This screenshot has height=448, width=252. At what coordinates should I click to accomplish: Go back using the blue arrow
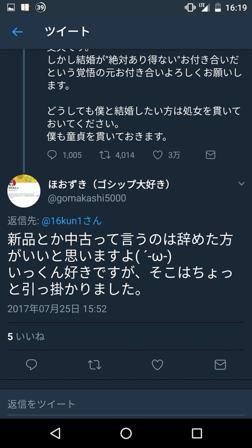pyautogui.click(x=18, y=32)
